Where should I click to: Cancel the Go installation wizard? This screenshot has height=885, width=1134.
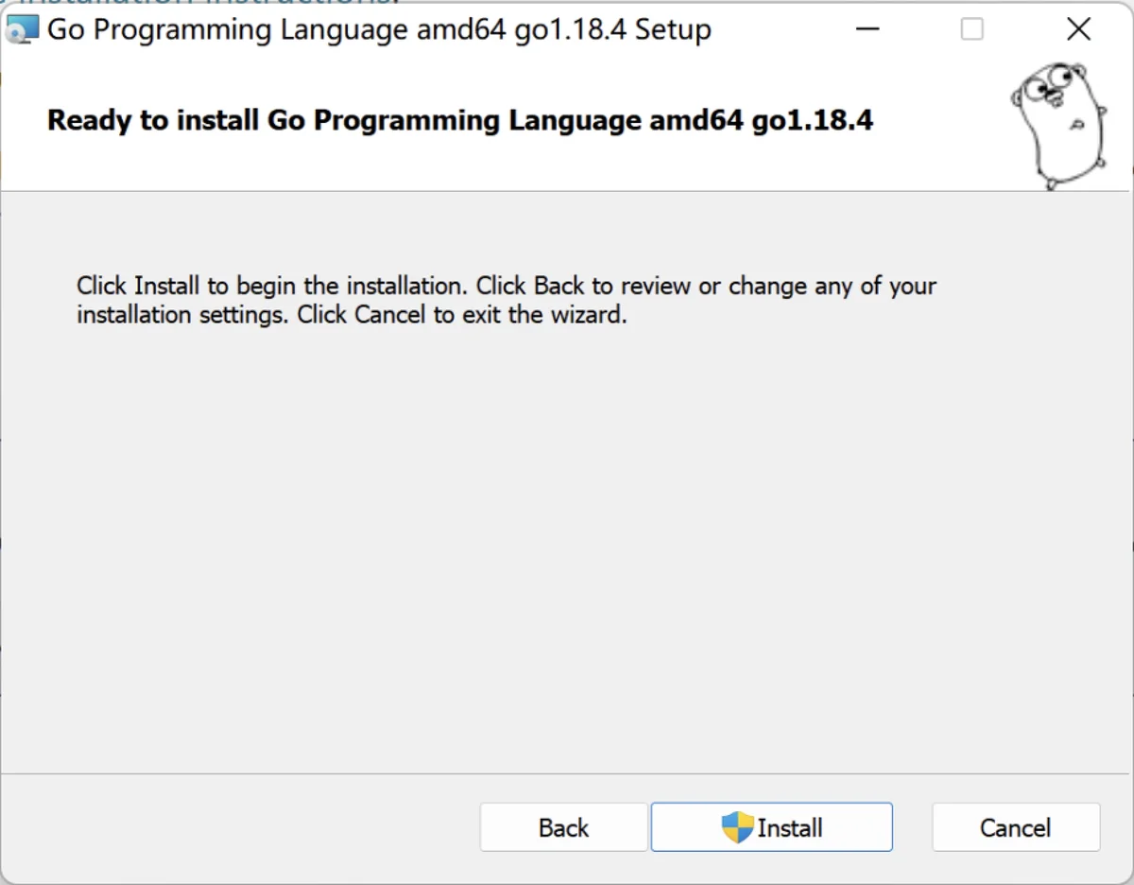point(1016,827)
